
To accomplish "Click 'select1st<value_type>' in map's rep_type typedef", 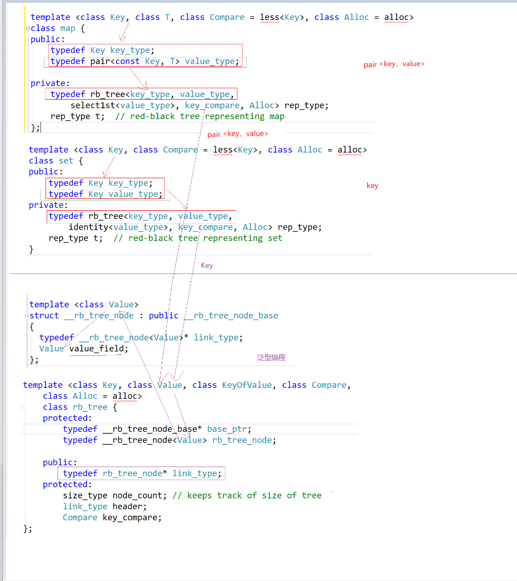I will [122, 105].
